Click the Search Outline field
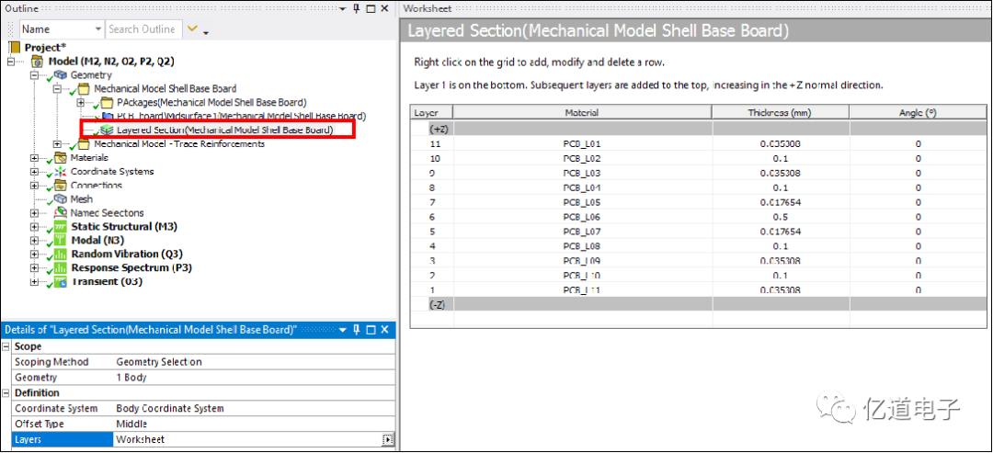 pos(142,29)
